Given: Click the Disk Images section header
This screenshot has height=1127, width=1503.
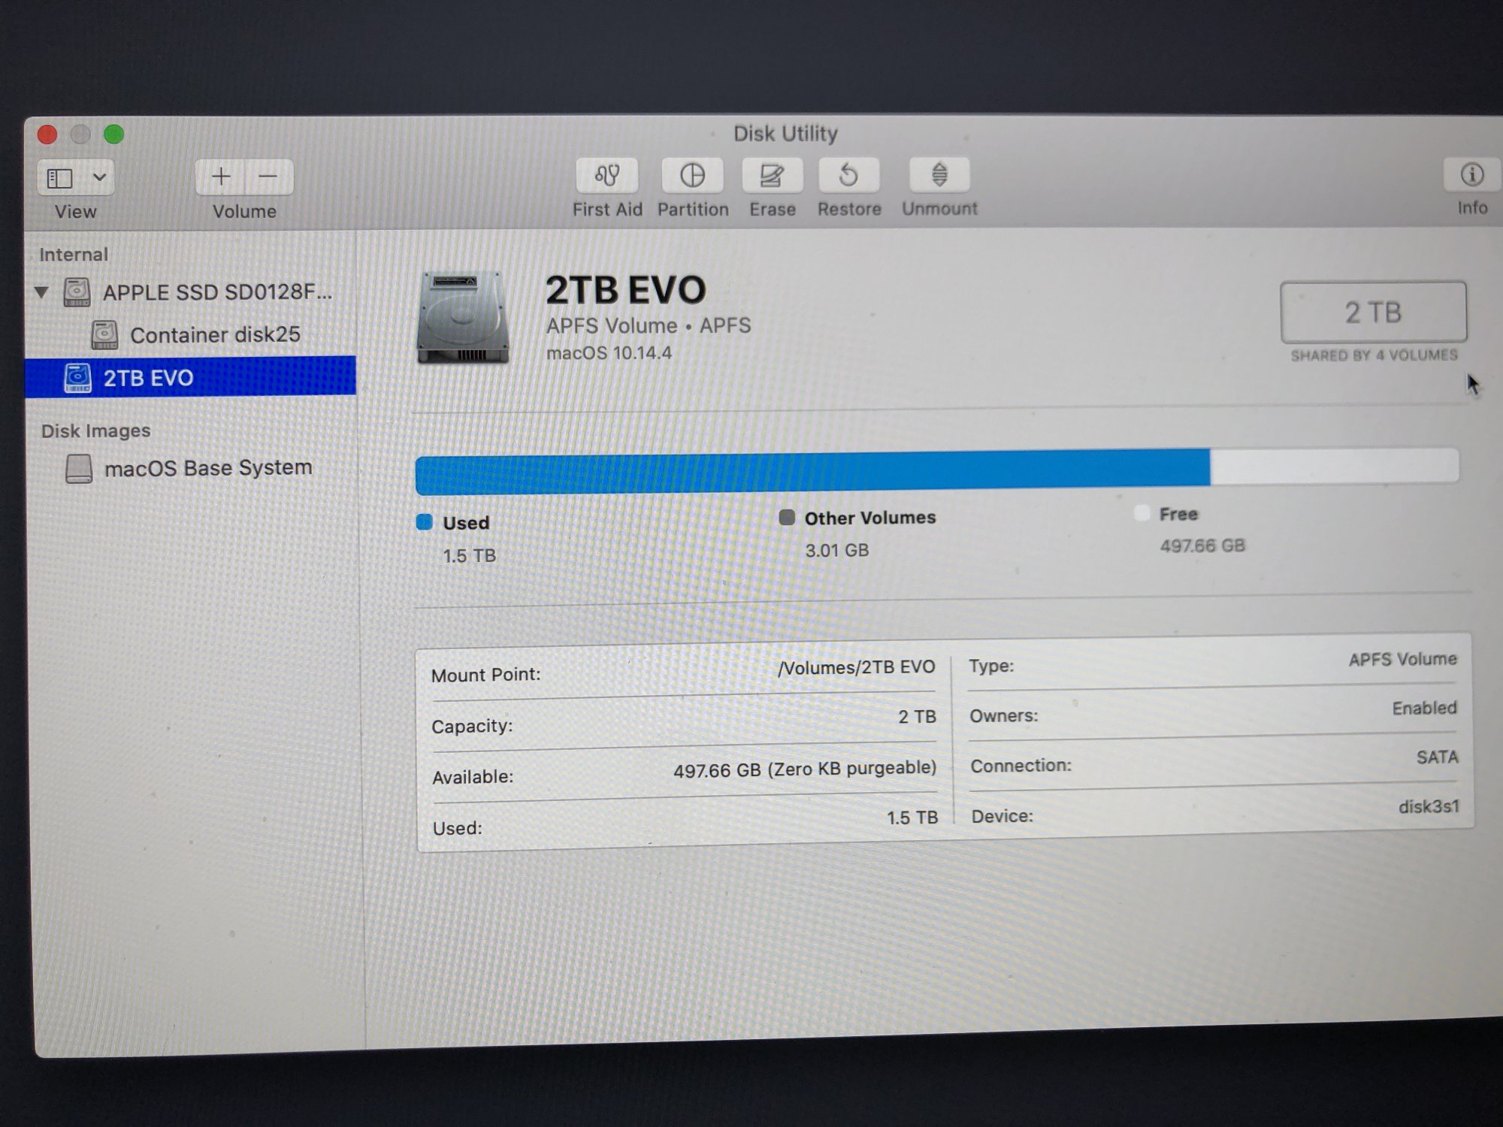Looking at the screenshot, I should click(95, 431).
